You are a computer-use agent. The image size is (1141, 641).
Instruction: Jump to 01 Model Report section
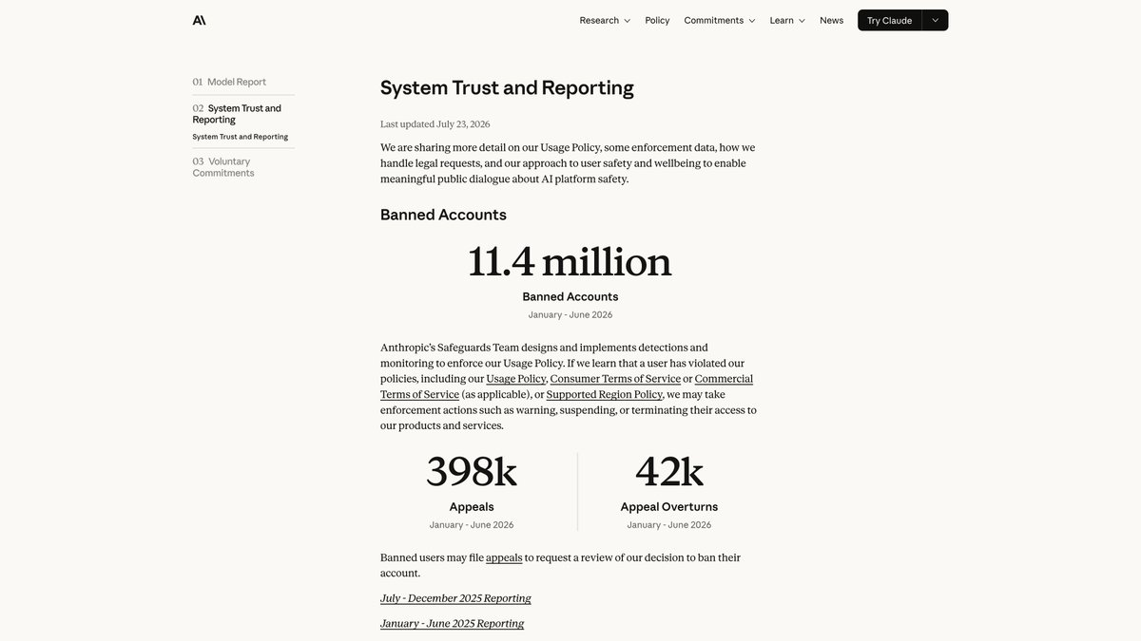[x=229, y=82]
